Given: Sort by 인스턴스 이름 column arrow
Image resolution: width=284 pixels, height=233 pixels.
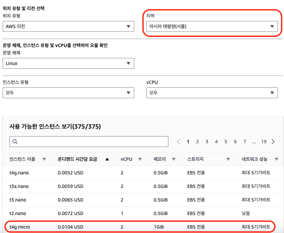Looking at the screenshot, I should (x=44, y=159).
